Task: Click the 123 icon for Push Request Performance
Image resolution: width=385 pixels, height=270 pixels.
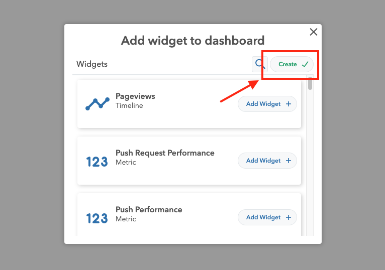Action: 97,162
